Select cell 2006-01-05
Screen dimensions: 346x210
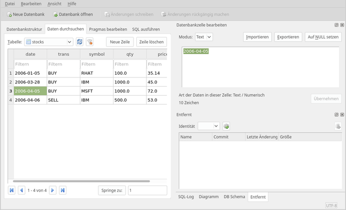[x=30, y=73]
